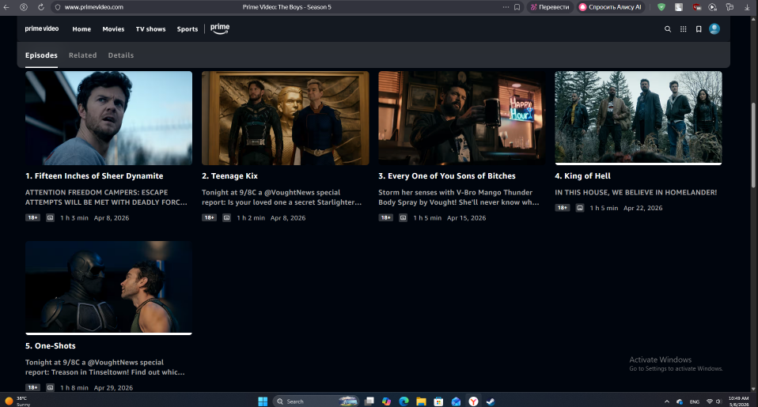Click 18+ rating badge of Every One of You episode
This screenshot has height=407, width=758.
click(386, 218)
